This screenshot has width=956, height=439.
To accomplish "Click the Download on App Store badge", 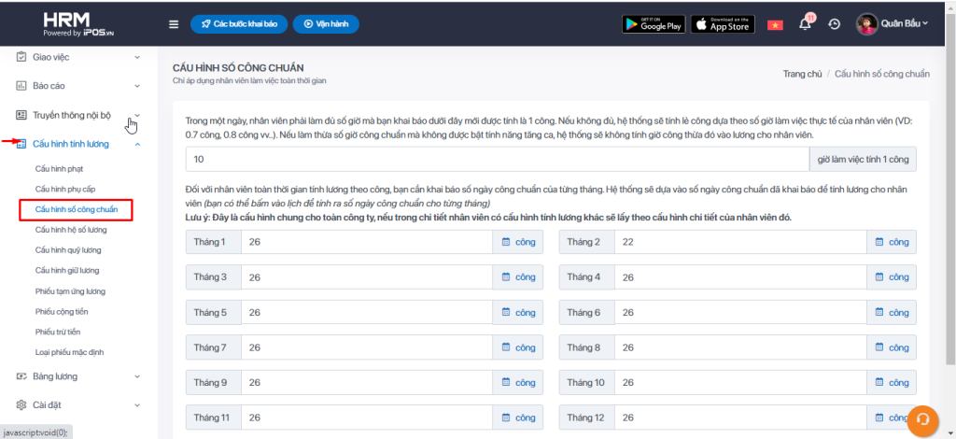I will [x=723, y=24].
